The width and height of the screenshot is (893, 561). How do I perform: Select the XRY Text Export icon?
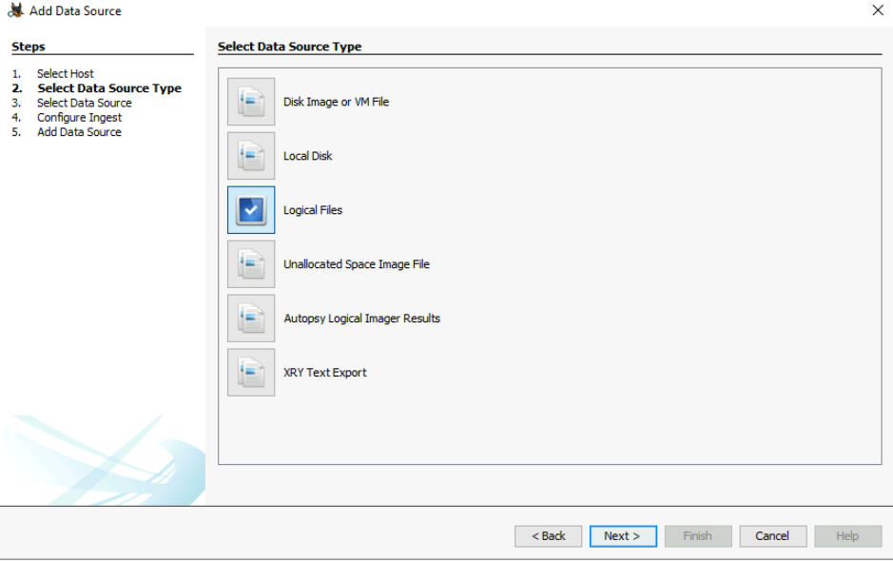click(x=251, y=373)
